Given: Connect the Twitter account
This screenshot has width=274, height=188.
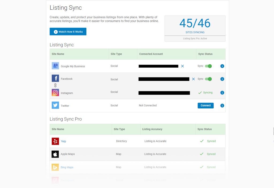Looking at the screenshot, I should point(206,105).
